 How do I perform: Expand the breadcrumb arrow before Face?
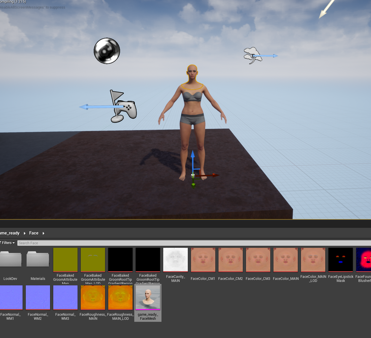25,233
